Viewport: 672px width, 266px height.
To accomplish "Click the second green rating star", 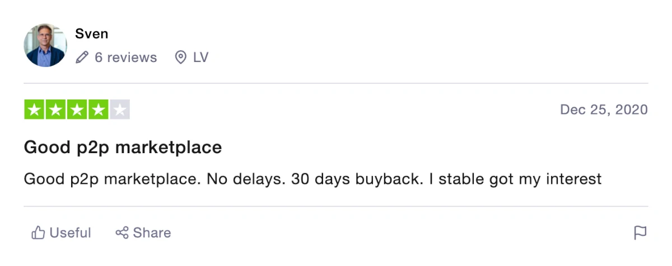I will 55,110.
